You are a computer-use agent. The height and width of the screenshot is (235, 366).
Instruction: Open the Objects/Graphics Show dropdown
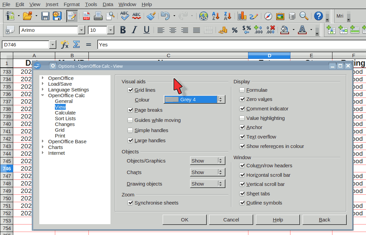(207, 161)
